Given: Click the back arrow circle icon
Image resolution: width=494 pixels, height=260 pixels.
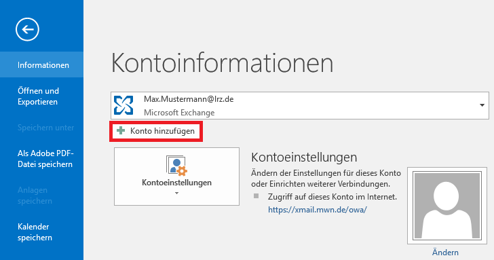Looking at the screenshot, I should (x=27, y=29).
